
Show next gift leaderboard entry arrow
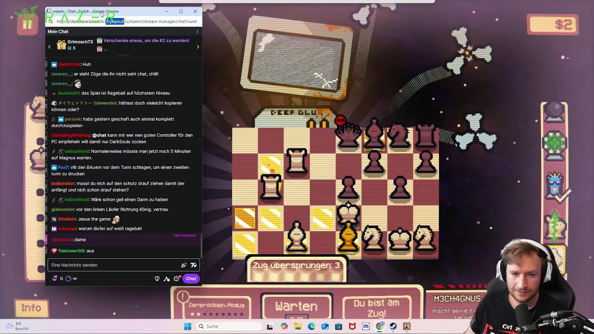point(198,46)
